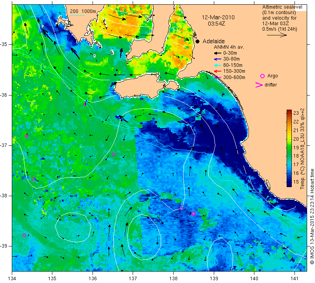Image resolution: width=315 pixels, height=283 pixels.
Task: Click the '80-150m' depth legend label
Action: click(233, 65)
